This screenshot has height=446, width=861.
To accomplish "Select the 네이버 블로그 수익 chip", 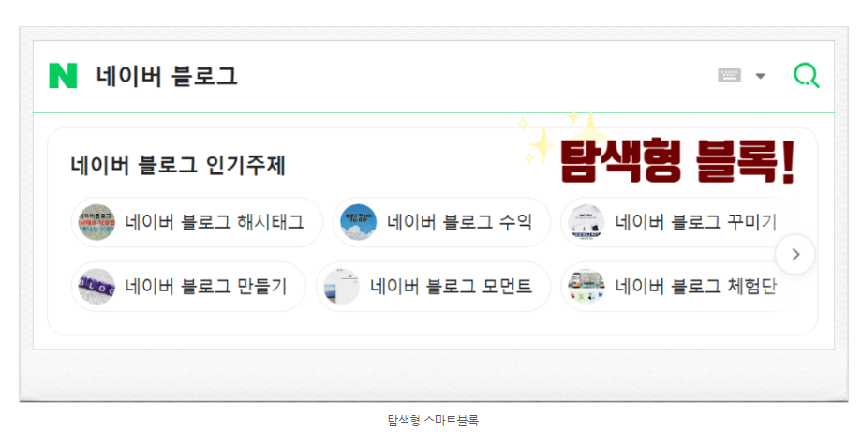I will (441, 222).
